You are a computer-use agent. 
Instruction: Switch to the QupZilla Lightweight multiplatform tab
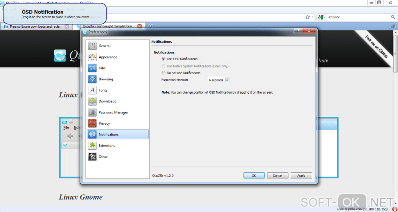pos(108,26)
